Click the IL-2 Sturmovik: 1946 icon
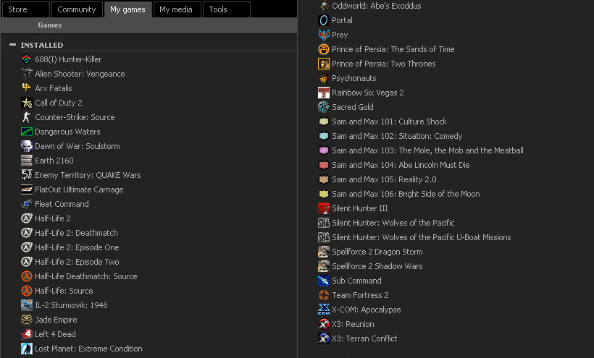594x358 pixels. pyautogui.click(x=27, y=305)
